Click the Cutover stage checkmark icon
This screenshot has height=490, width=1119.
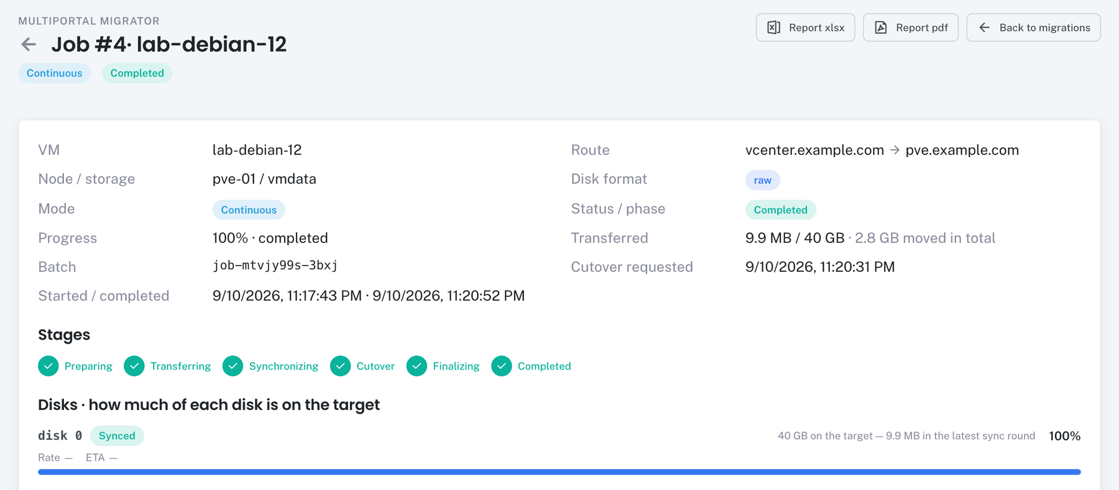[340, 366]
